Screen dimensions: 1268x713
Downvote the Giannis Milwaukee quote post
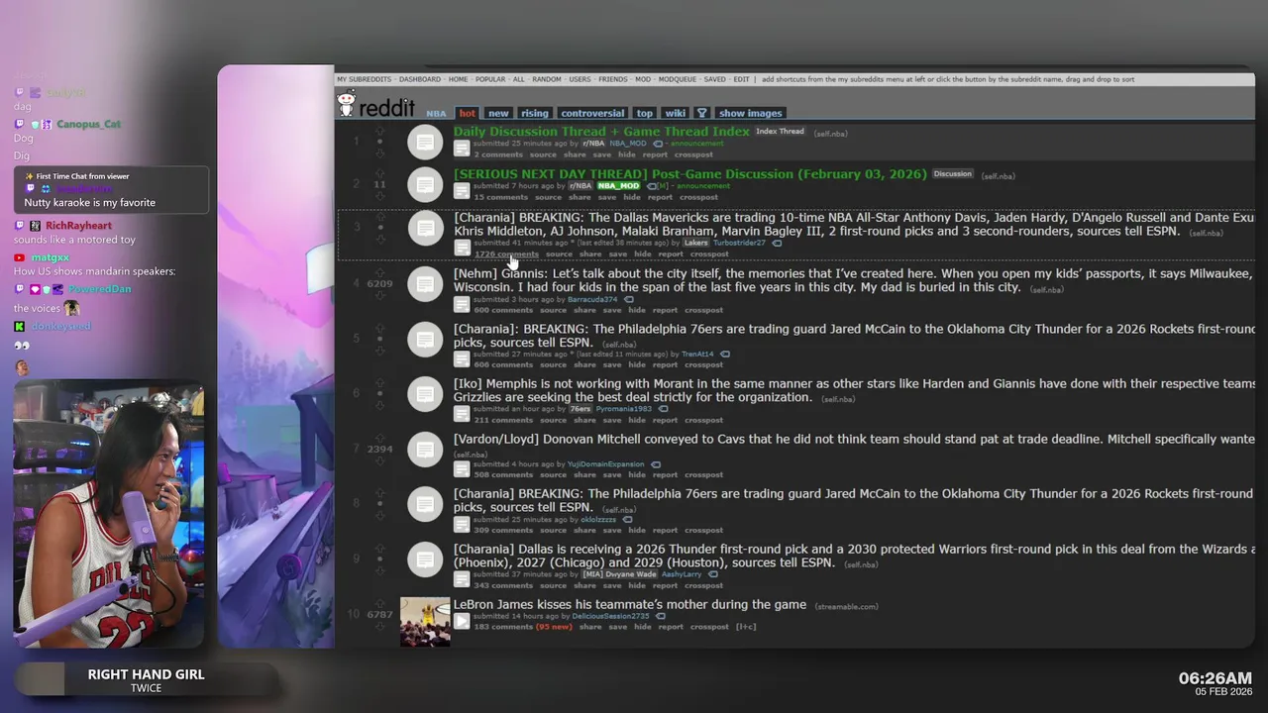tap(379, 296)
